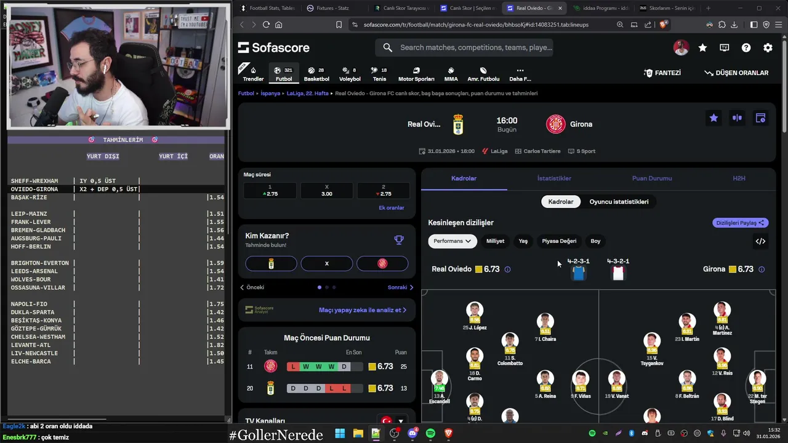This screenshot has width=788, height=443.
Task: Open the calendar add icon in match header
Action: click(760, 118)
